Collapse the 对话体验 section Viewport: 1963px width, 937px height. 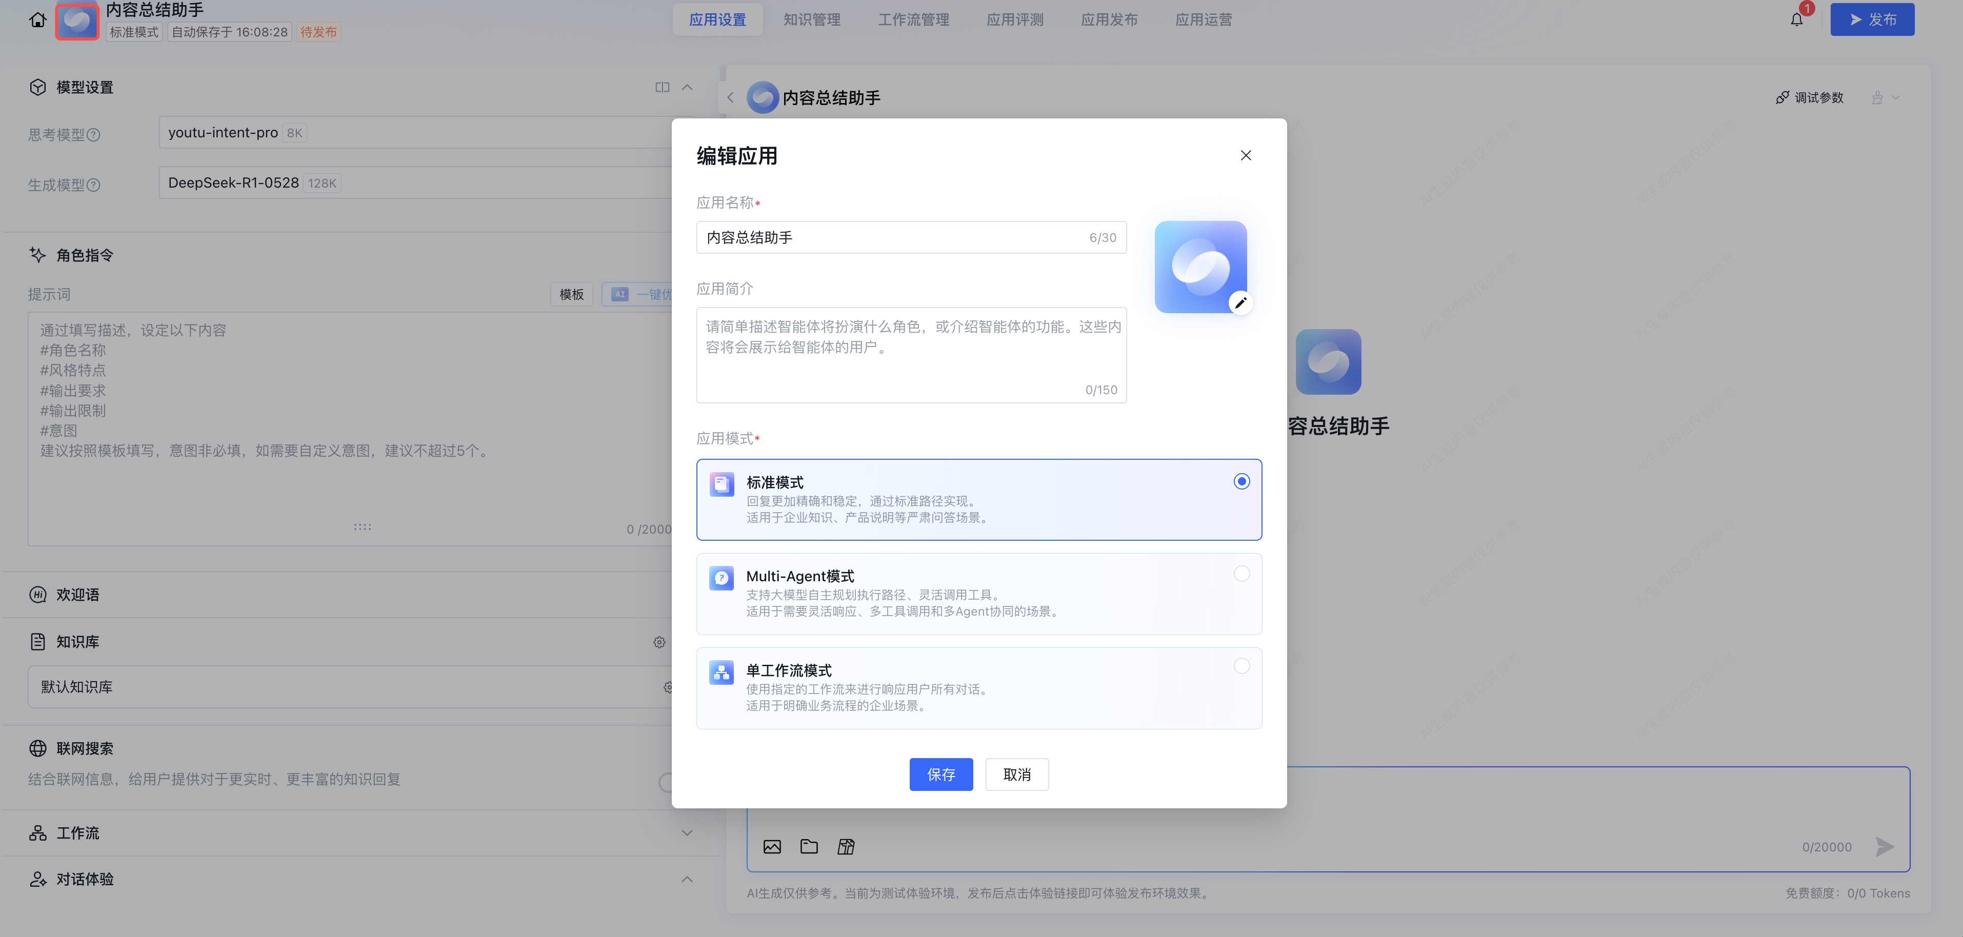pyautogui.click(x=687, y=879)
